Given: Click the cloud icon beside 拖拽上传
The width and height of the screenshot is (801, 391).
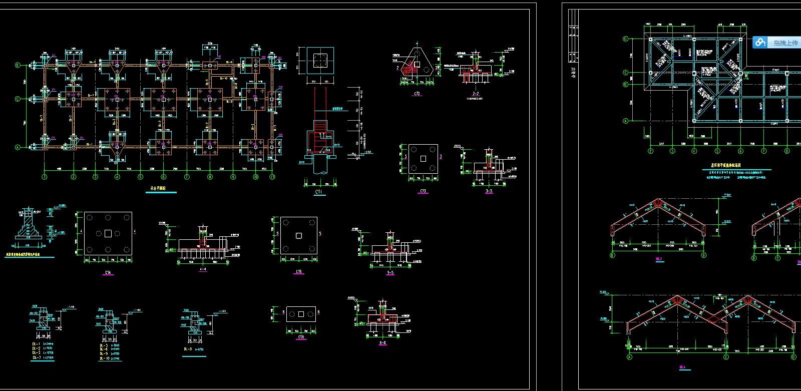Looking at the screenshot, I should 761,43.
